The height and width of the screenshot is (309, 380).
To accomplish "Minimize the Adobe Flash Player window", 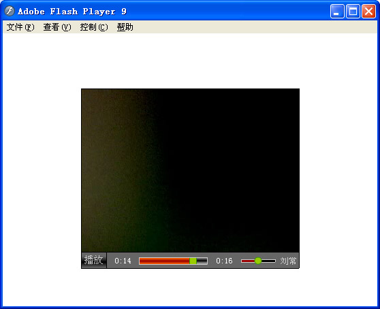I will click(x=337, y=11).
